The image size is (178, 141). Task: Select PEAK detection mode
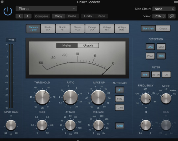(x=150, y=56)
